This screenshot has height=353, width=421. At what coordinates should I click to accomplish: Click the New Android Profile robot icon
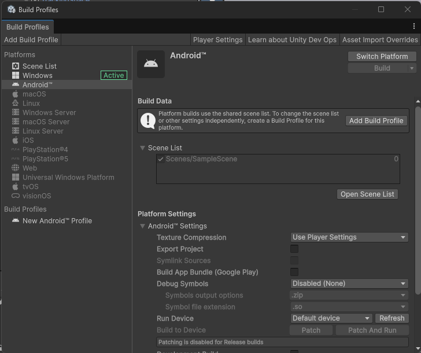16,220
